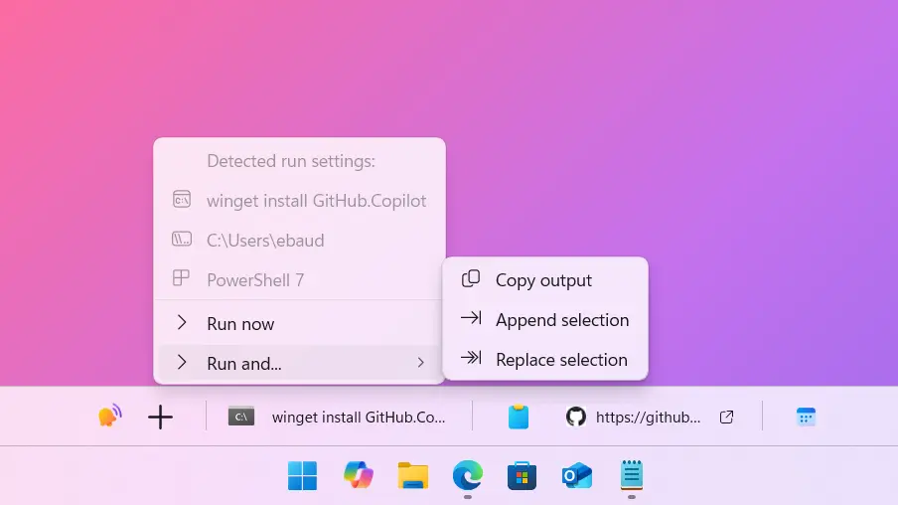
Task: Choose Replace selection option
Action: coord(545,360)
